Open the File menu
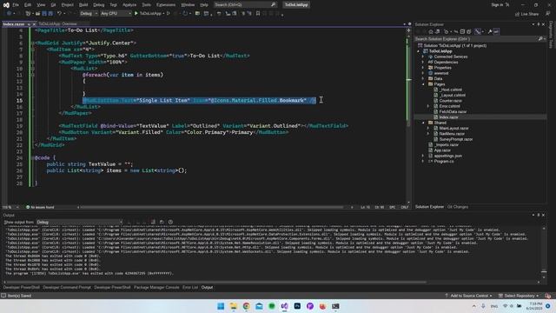556x313 pixels. point(16,5)
